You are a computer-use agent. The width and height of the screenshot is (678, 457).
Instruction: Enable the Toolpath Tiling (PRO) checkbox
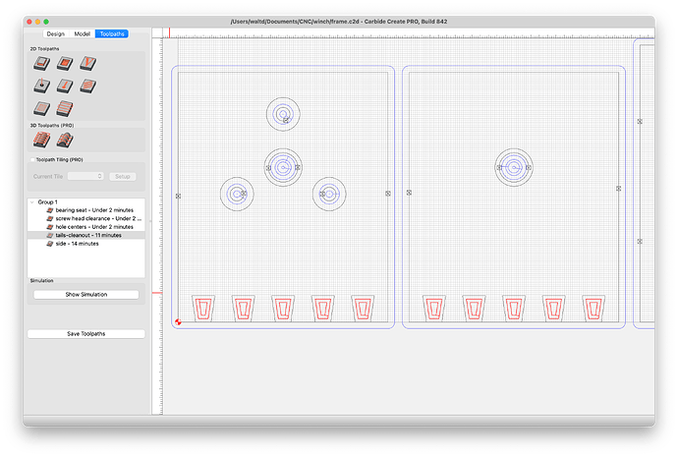point(32,159)
